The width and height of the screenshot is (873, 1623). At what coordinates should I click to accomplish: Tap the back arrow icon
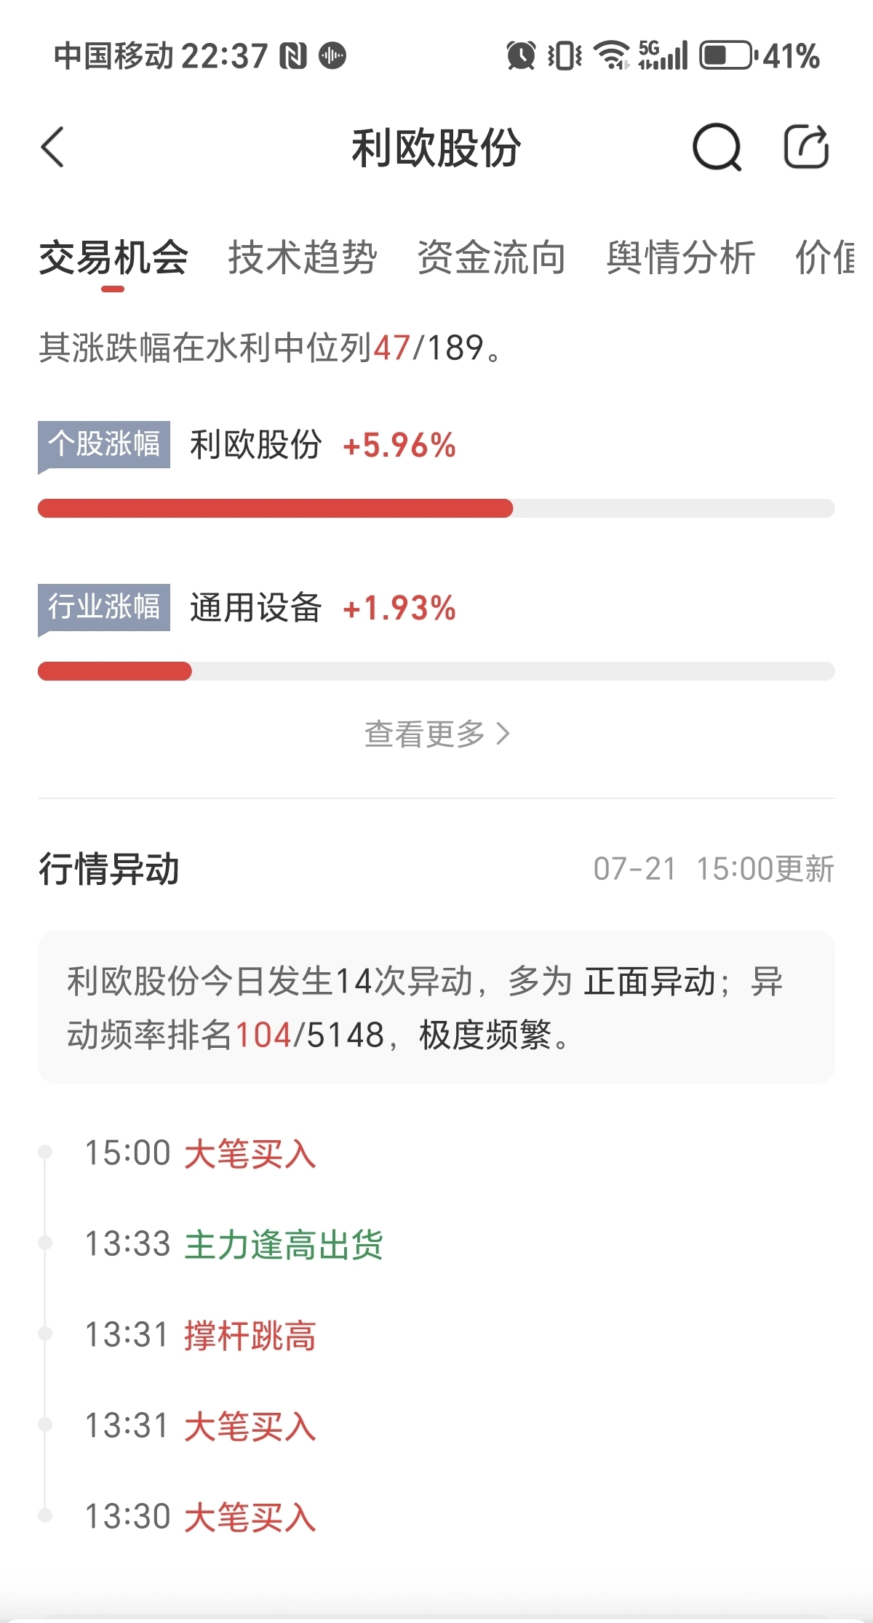pos(52,147)
